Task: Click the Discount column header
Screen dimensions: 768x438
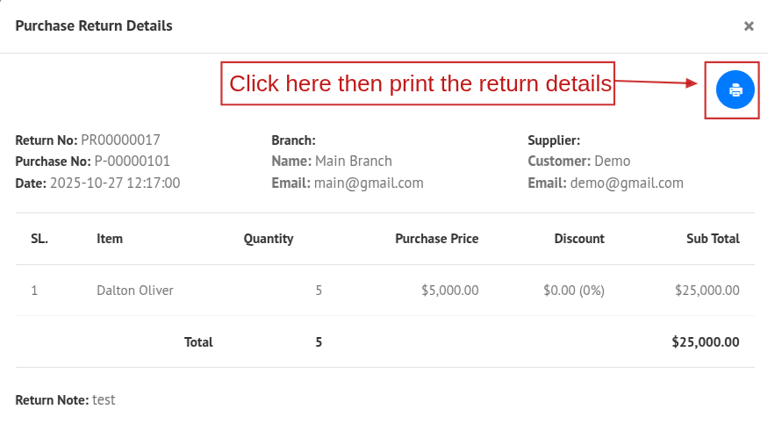Action: pos(579,239)
